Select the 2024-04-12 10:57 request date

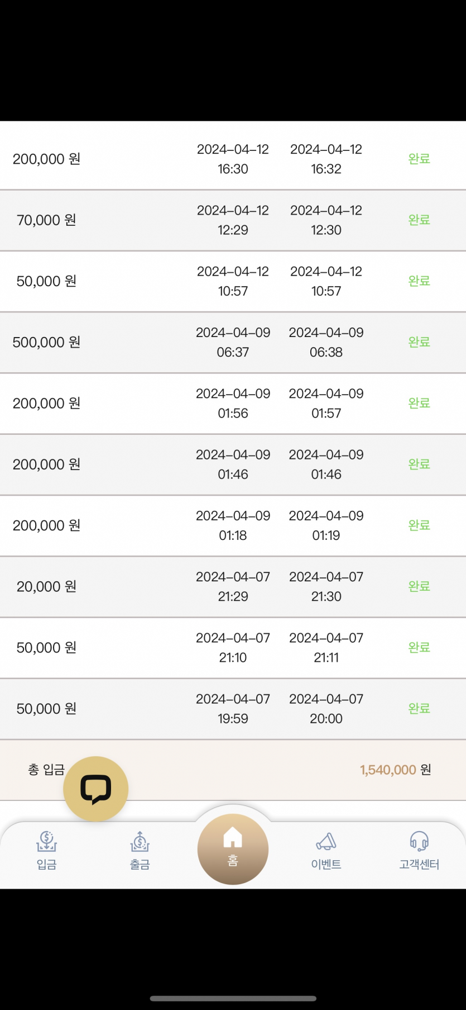tap(233, 281)
